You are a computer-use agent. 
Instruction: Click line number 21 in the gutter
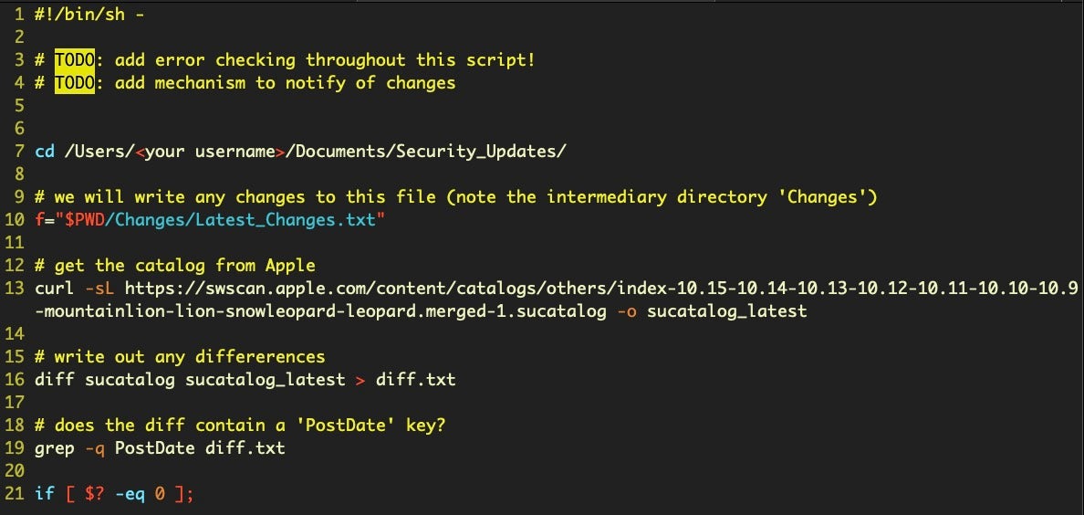pyautogui.click(x=14, y=494)
